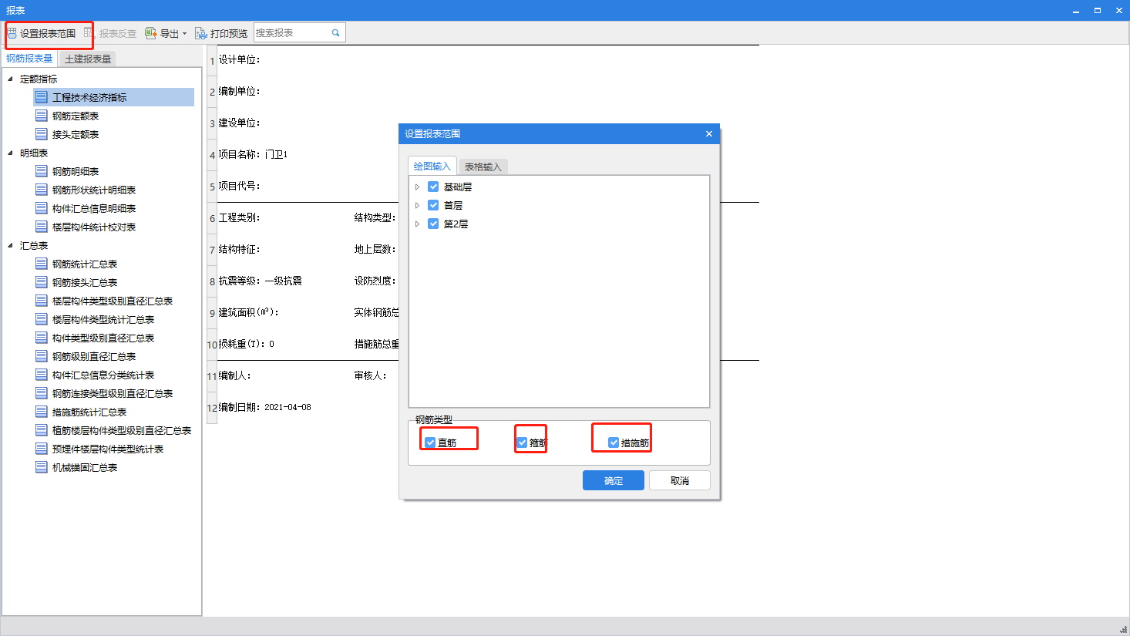The height and width of the screenshot is (636, 1130).
Task: Open the 预埋件楼层构件类型统计表 report icon
Action: (42, 449)
